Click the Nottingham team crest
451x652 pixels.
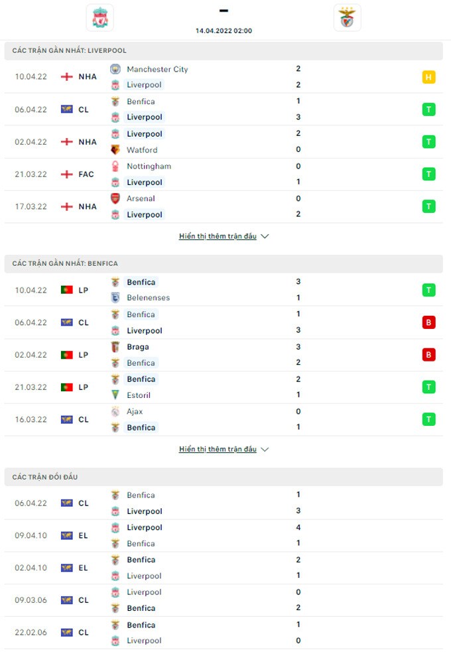[115, 166]
